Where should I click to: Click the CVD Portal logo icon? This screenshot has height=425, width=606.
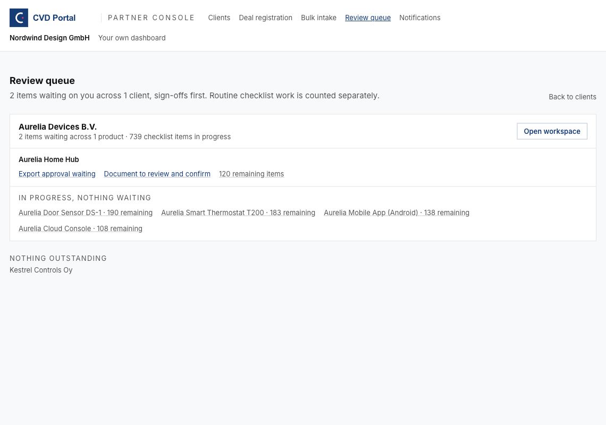coord(19,18)
